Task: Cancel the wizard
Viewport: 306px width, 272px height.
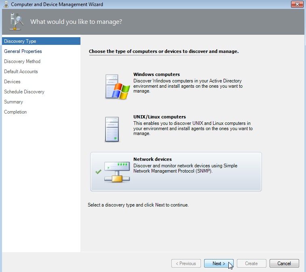Action: pyautogui.click(x=284, y=264)
